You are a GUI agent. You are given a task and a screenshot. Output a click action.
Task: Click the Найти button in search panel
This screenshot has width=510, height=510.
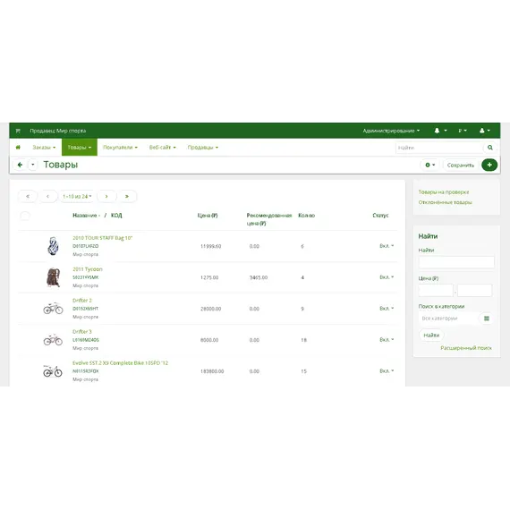point(431,335)
